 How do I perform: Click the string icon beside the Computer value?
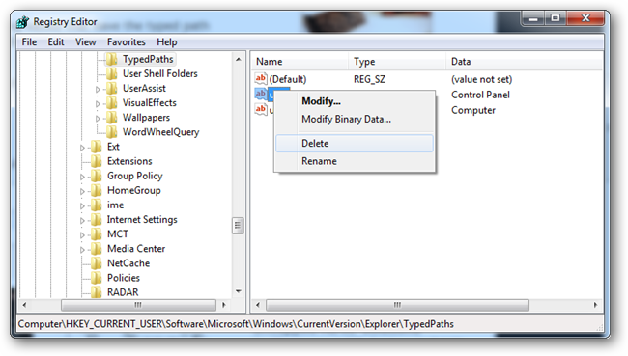point(261,109)
